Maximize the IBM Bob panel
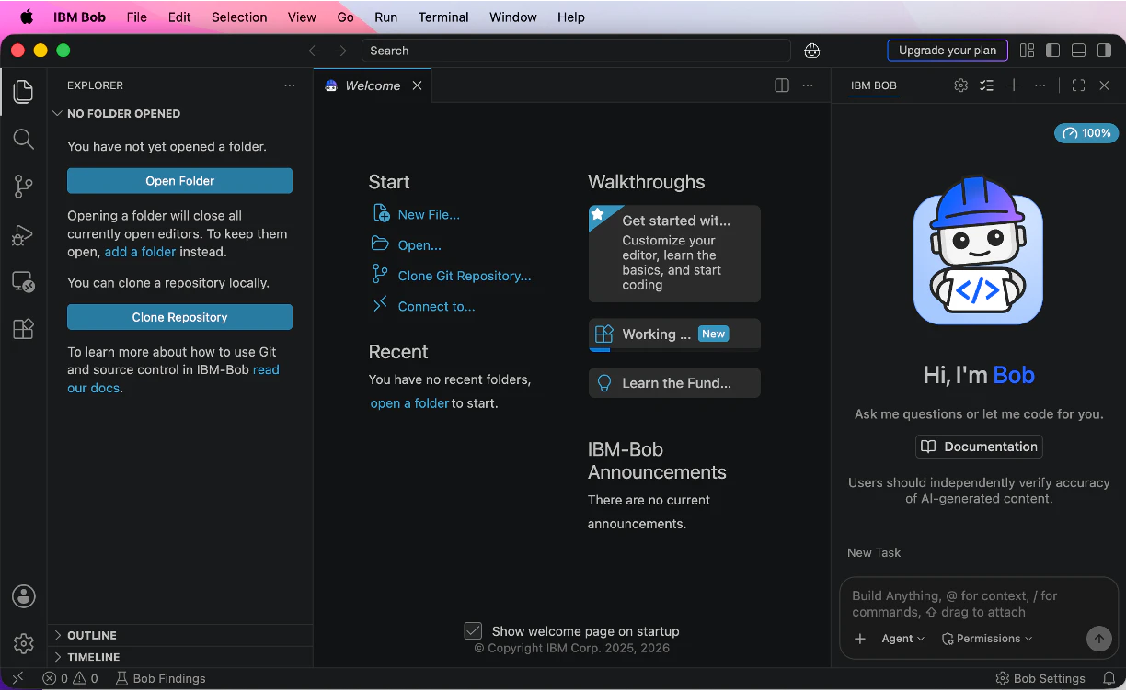This screenshot has height=691, width=1126. pos(1078,85)
